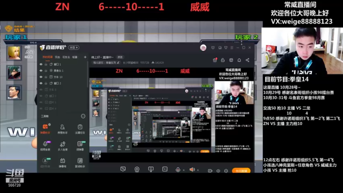This screenshot has width=343, height=193.
Task: Add media video source from bottom bar
Action: (x=165, y=169)
